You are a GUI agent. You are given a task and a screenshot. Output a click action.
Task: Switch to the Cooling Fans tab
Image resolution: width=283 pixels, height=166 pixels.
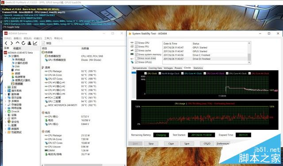[155, 68]
